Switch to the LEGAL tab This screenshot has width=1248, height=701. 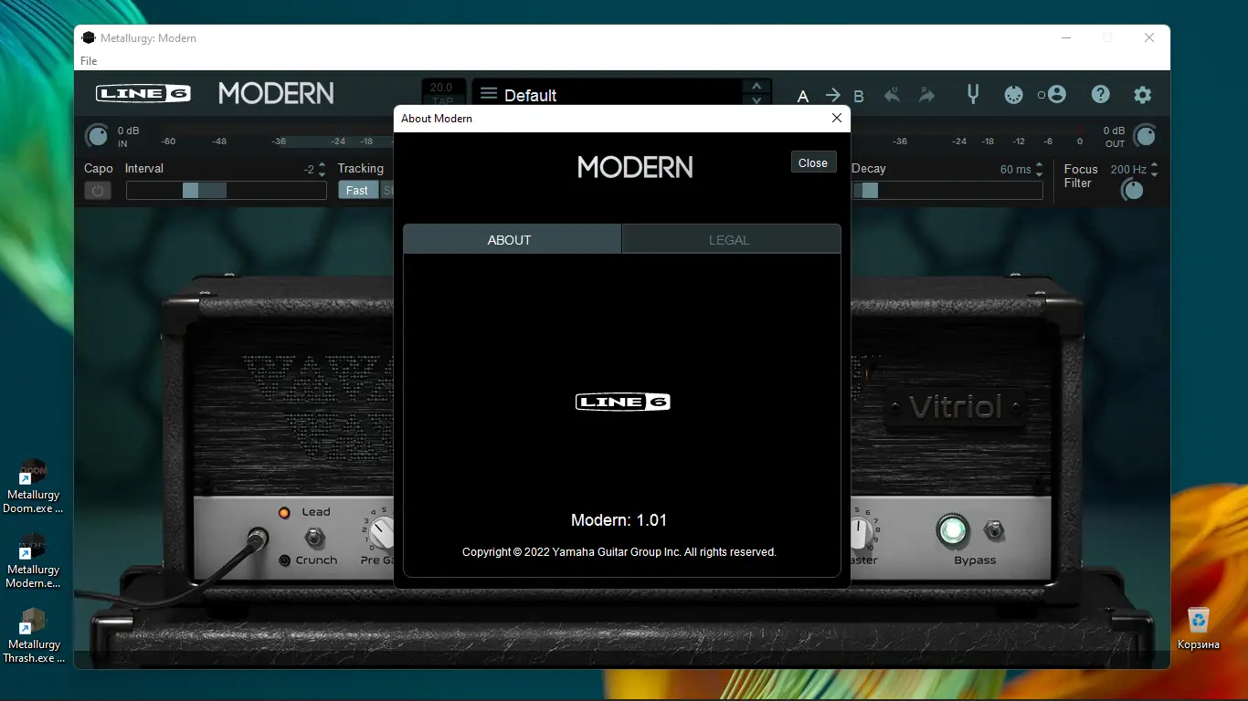(731, 240)
